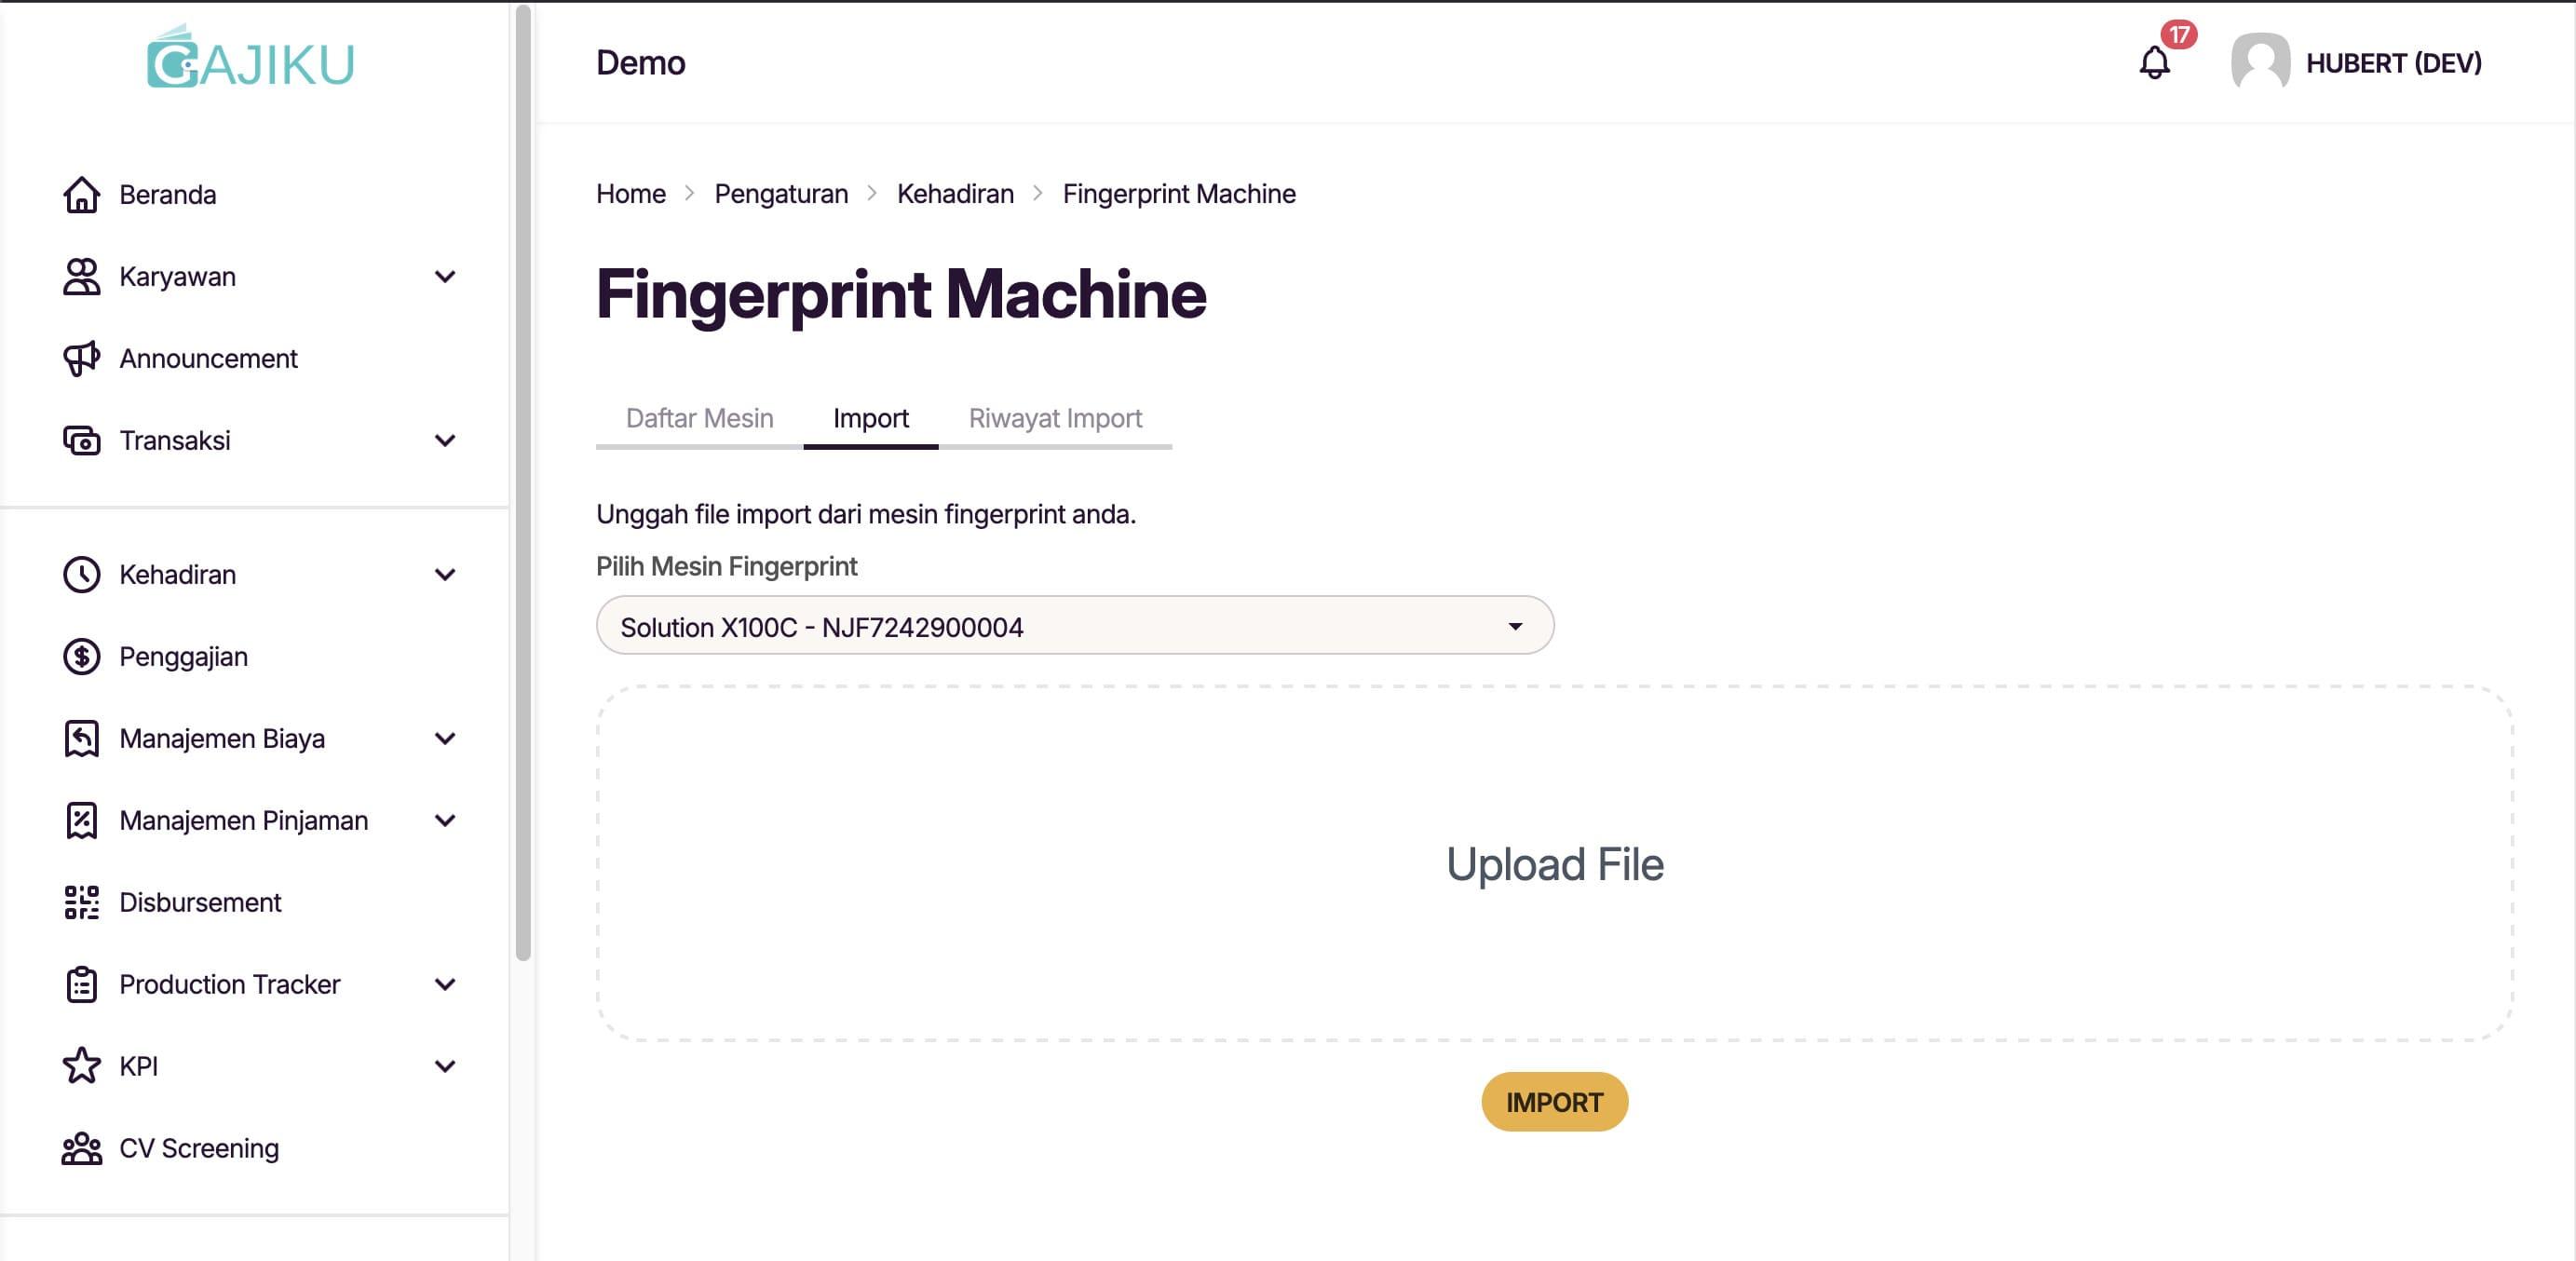Viewport: 2576px width, 1261px height.
Task: Select the Karyawan employees icon
Action: (81, 276)
